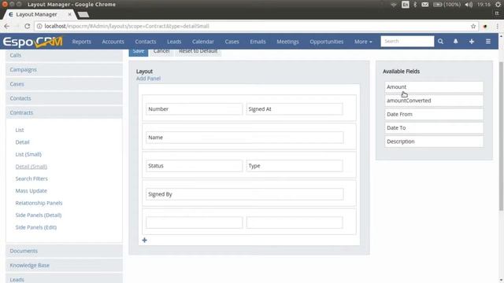This screenshot has height=283, width=504.
Task: Add a row with the plus icon
Action: pos(144,240)
